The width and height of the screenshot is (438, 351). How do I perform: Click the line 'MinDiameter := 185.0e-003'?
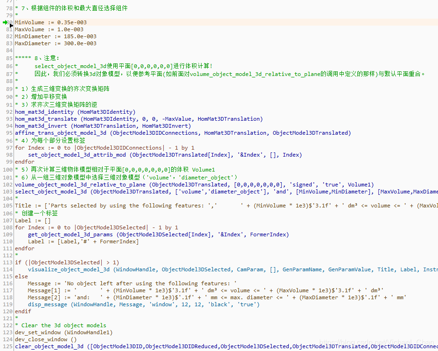[x=56, y=36]
